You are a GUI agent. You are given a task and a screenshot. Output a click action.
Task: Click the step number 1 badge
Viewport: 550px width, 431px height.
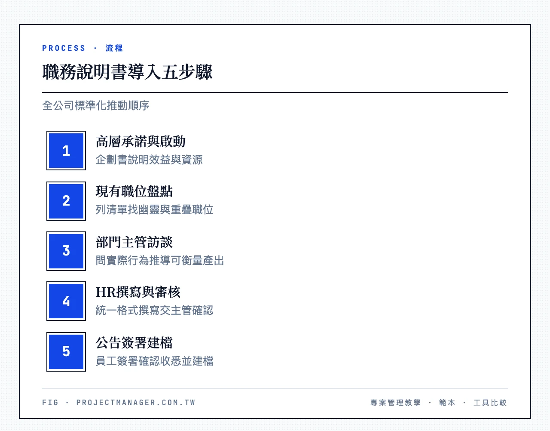66,151
